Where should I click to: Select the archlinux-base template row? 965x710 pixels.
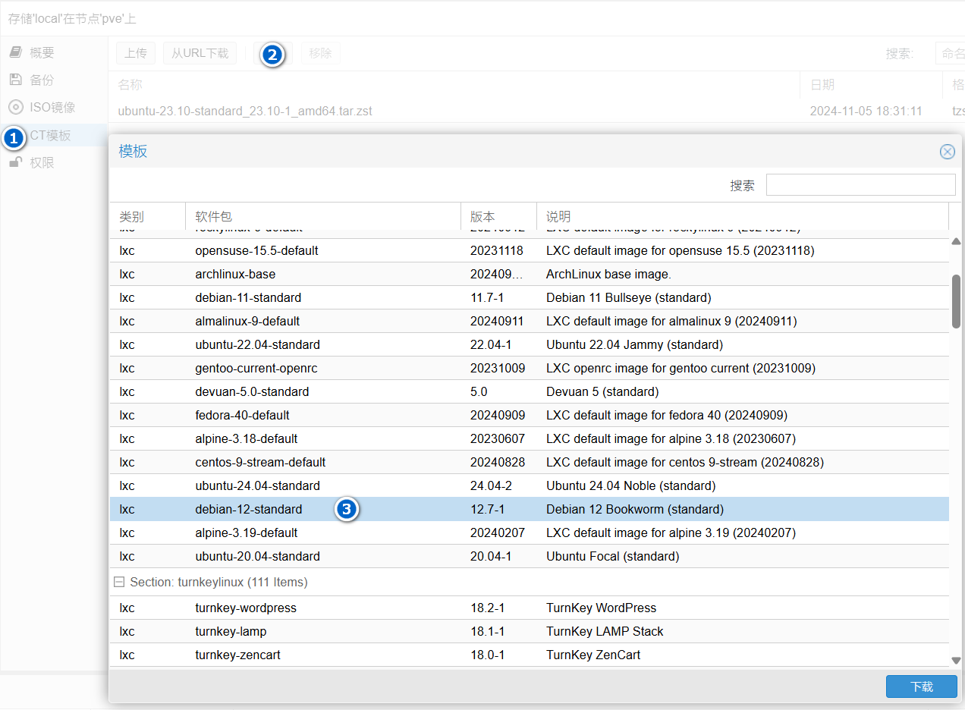click(x=529, y=274)
